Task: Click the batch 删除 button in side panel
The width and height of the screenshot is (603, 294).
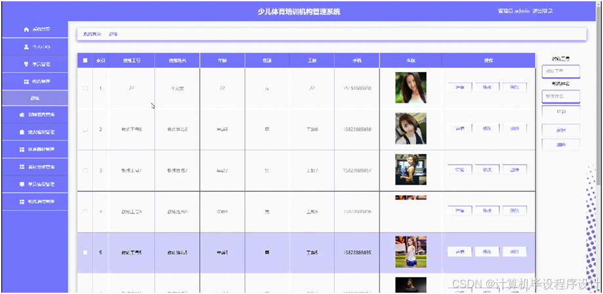Action: click(561, 145)
